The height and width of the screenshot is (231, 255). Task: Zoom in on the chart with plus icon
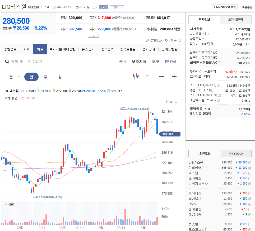pos(174,76)
